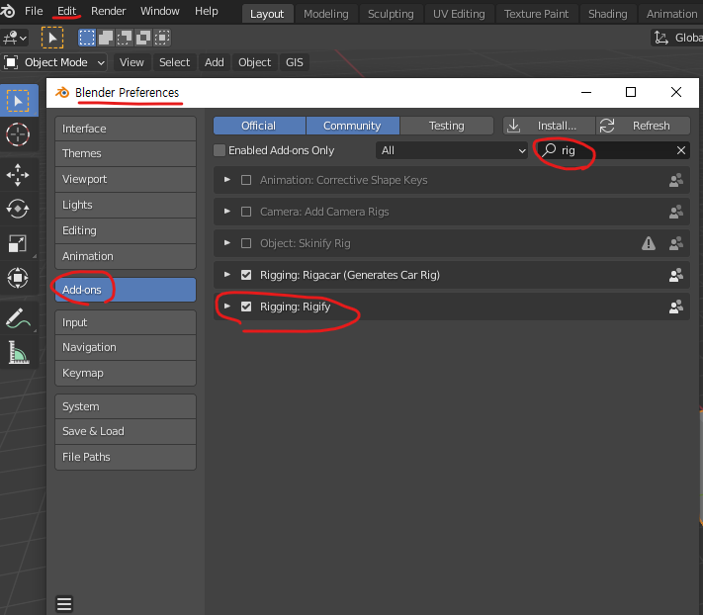Select the Rotate tool
703x615 pixels.
coord(18,209)
